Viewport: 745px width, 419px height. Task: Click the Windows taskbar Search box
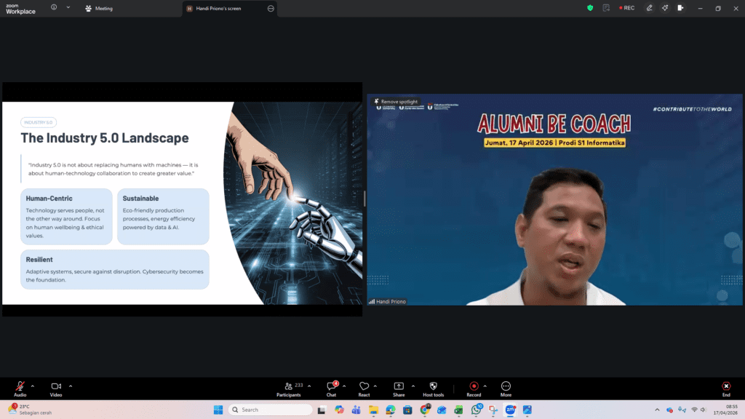(x=271, y=410)
